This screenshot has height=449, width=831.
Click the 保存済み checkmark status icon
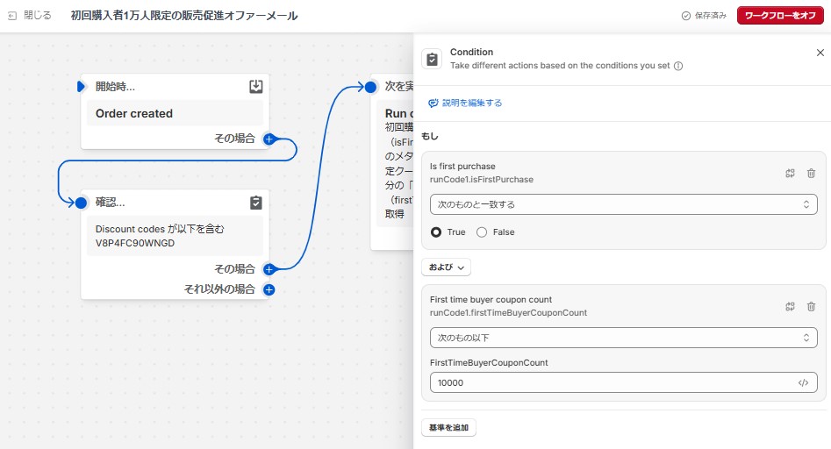pos(686,16)
